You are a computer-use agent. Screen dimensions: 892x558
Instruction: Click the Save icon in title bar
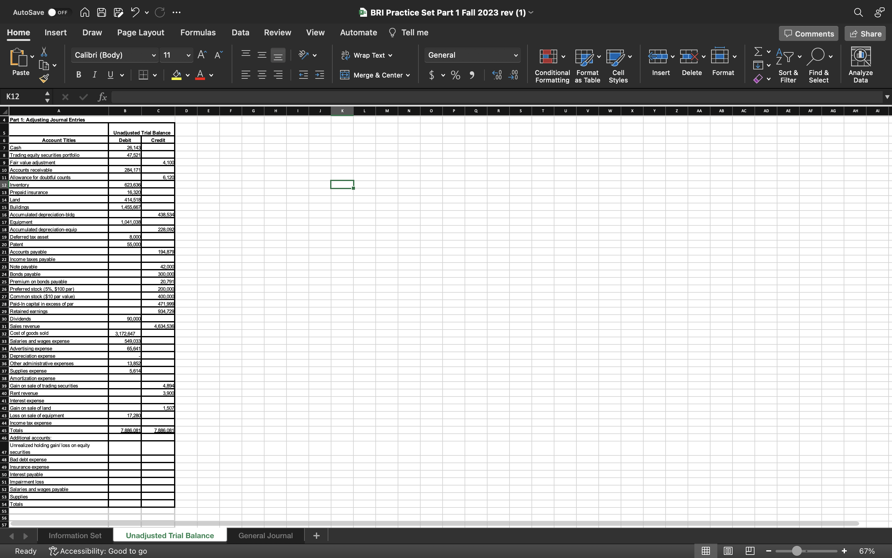(x=101, y=12)
